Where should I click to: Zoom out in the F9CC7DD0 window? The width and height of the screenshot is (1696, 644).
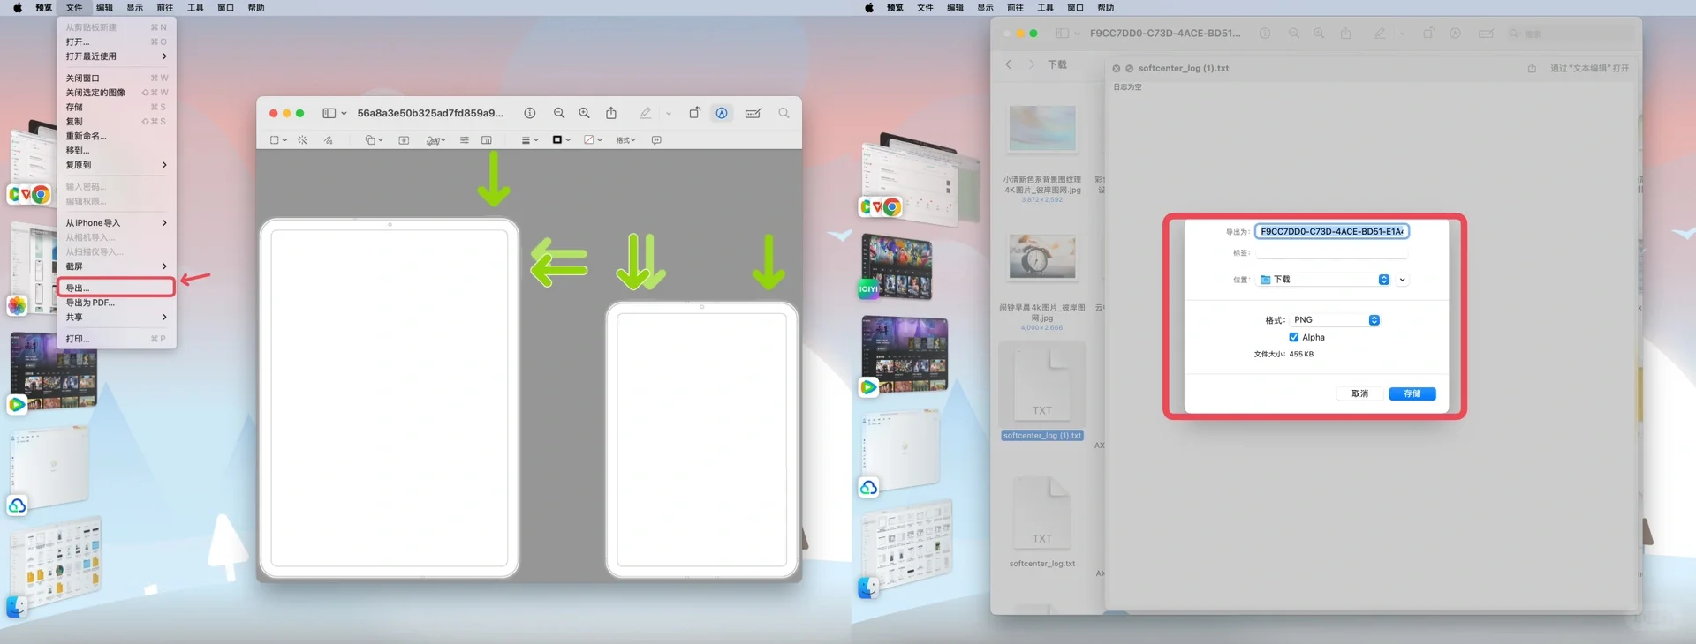coord(1294,34)
